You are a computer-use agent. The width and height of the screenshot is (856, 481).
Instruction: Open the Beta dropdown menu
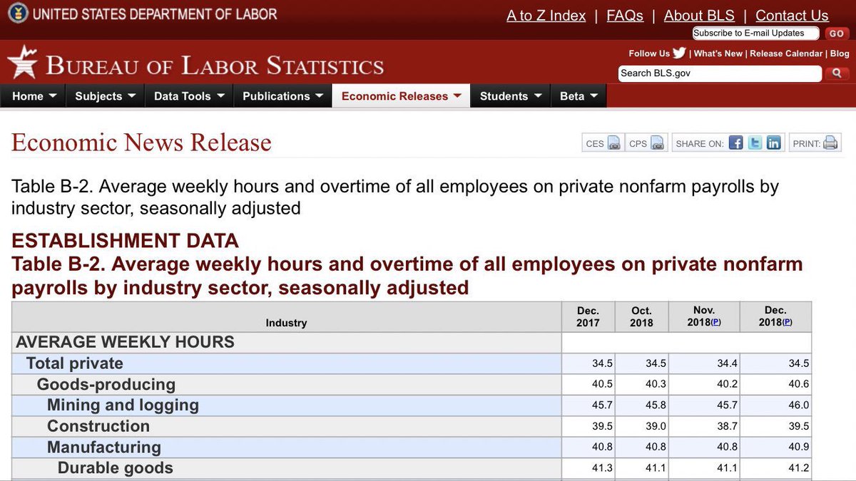pos(579,96)
